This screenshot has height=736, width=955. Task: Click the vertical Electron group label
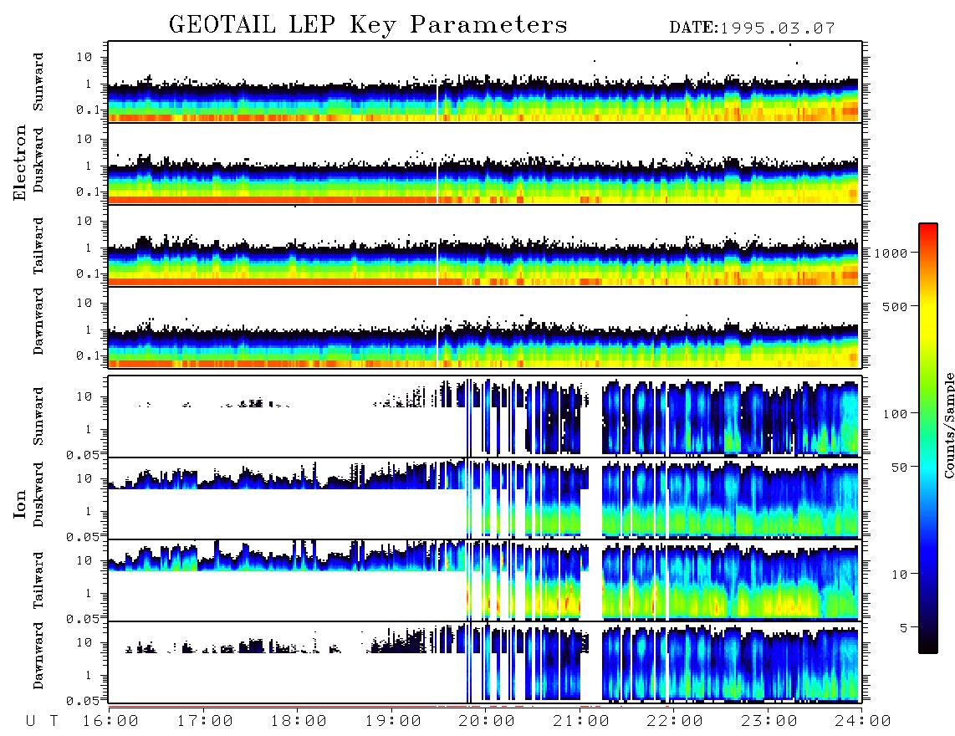pos(19,162)
